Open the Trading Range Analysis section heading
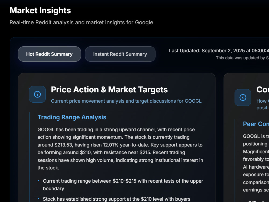 point(72,117)
